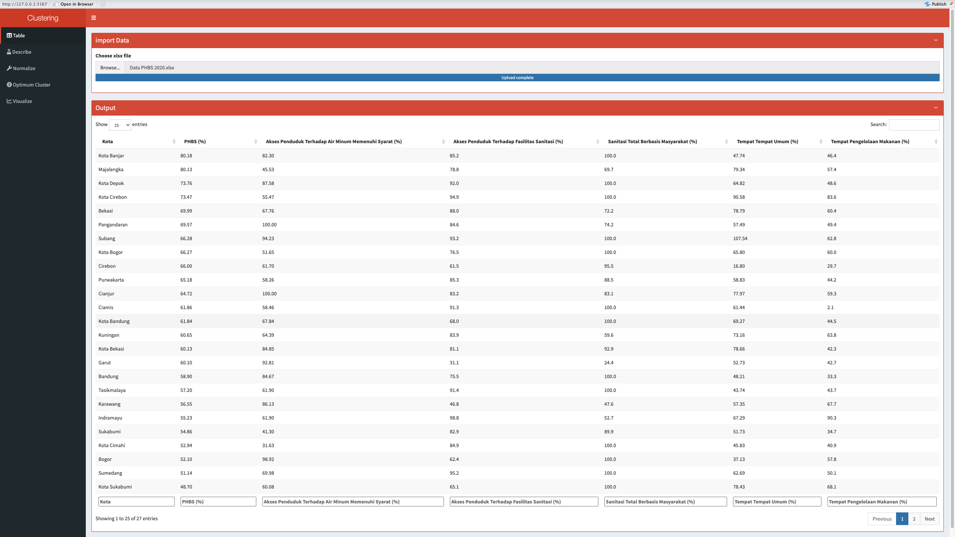Click the page reload icon near address bar

(102, 4)
